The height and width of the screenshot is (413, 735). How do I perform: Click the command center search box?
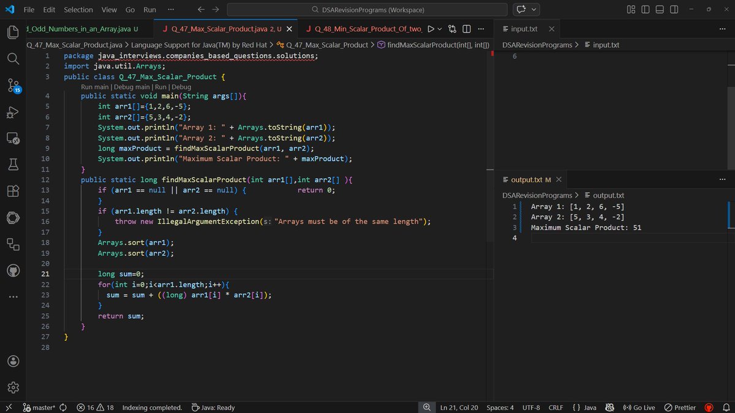point(367,10)
